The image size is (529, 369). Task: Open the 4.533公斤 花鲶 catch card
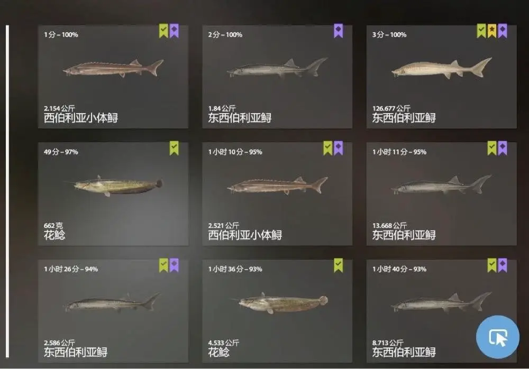[277, 311]
